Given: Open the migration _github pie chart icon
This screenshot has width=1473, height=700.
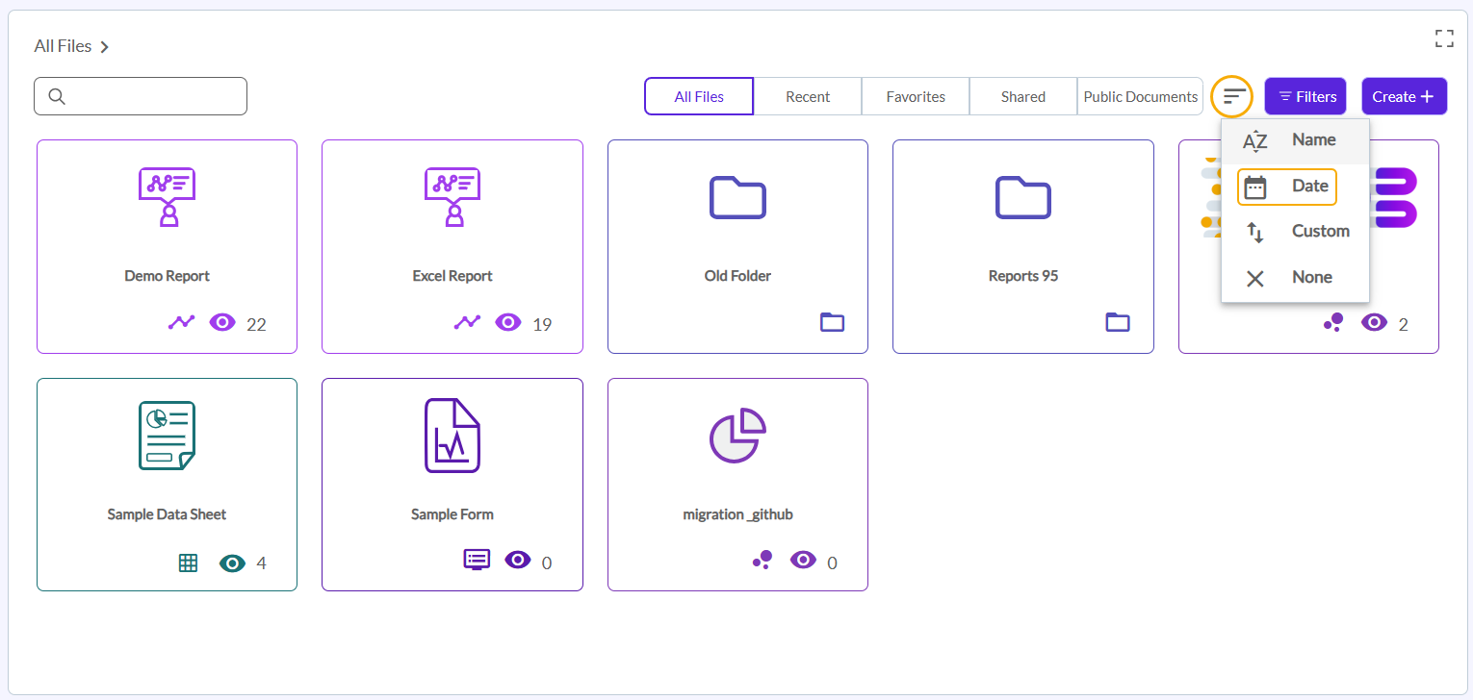Looking at the screenshot, I should 737,436.
